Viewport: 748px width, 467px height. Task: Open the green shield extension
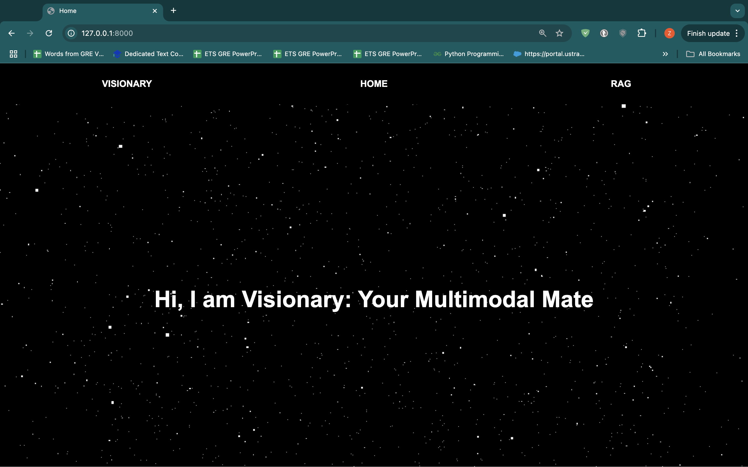pyautogui.click(x=585, y=33)
